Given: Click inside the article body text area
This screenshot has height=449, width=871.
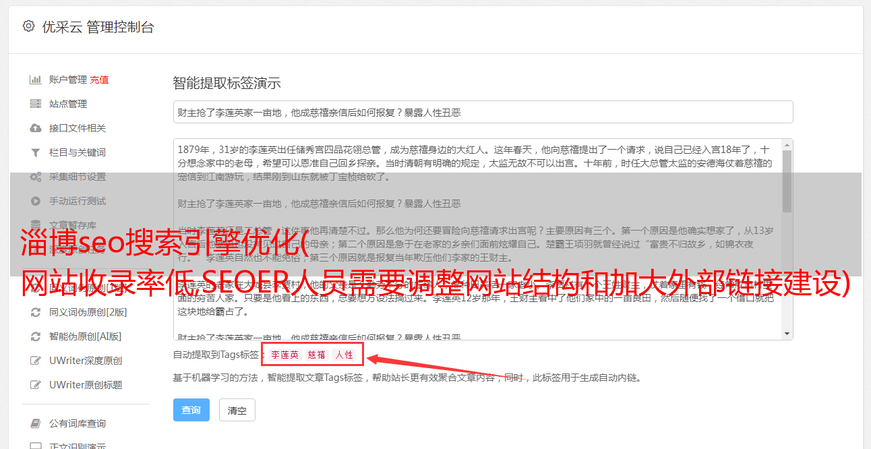Looking at the screenshot, I should click(477, 239).
